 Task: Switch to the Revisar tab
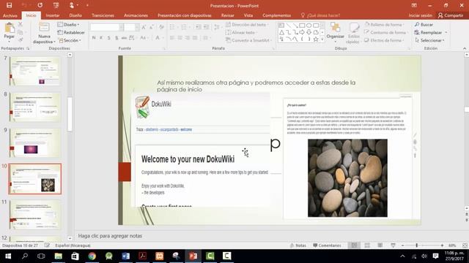pos(228,15)
